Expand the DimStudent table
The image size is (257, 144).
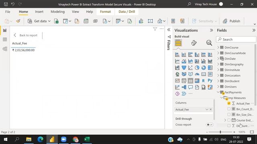[x=218, y=81]
